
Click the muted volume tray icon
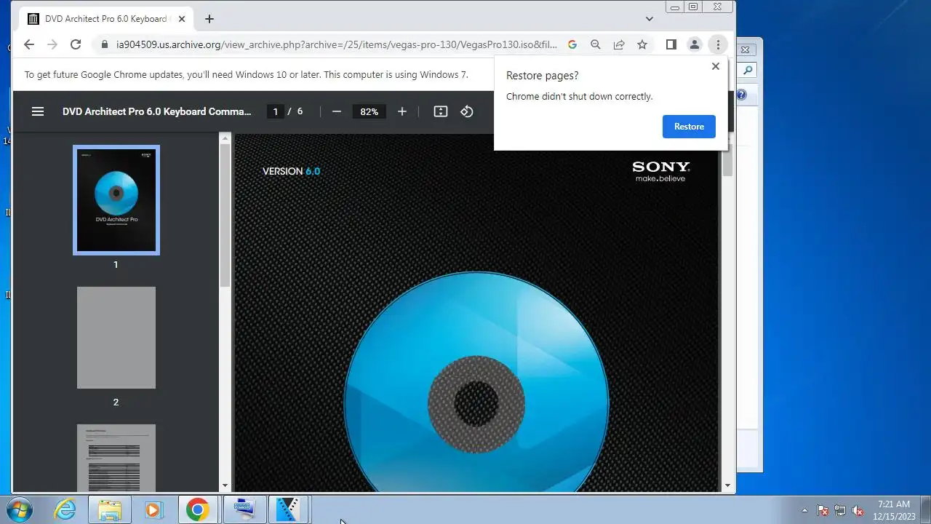858,510
